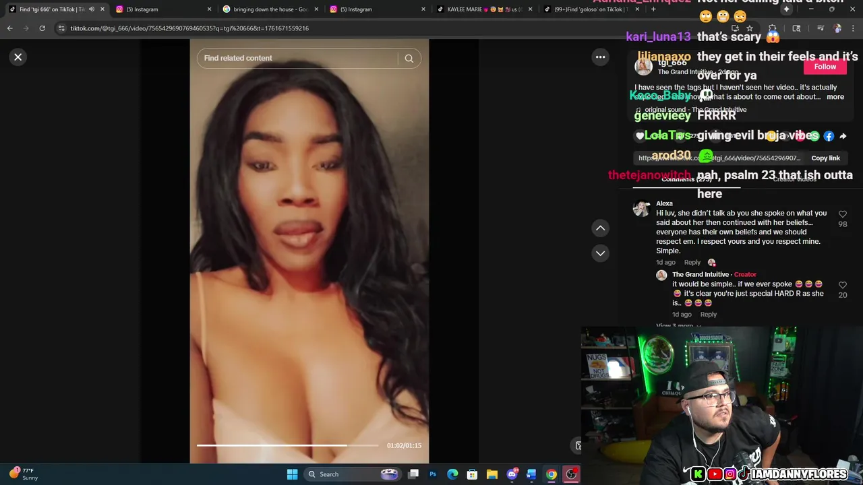863x485 pixels.
Task: Open Microsoft Edge from the taskbar
Action: (452, 474)
